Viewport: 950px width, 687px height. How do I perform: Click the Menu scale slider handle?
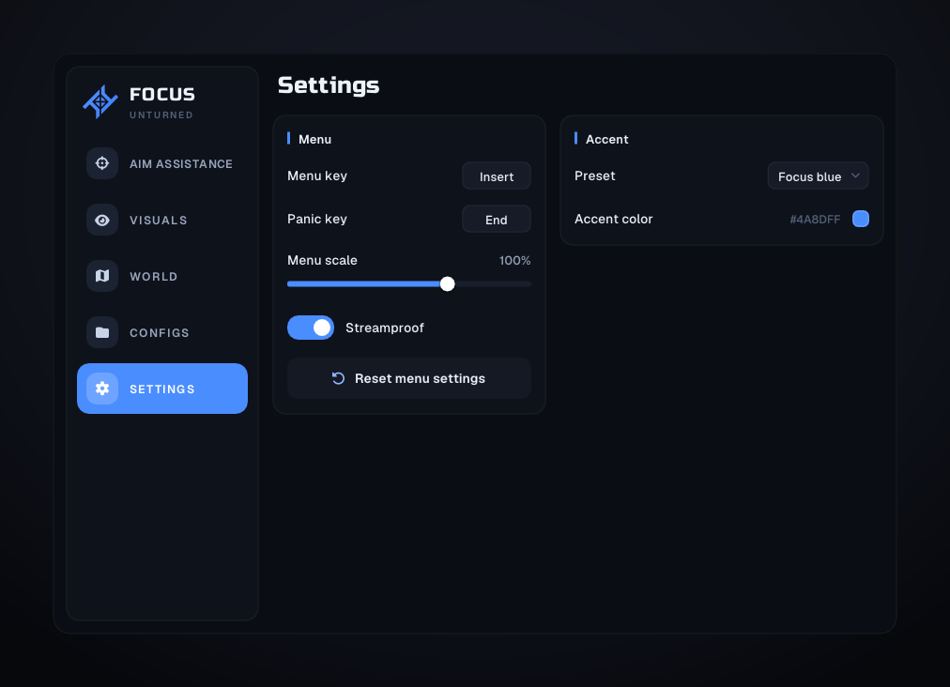(x=447, y=284)
